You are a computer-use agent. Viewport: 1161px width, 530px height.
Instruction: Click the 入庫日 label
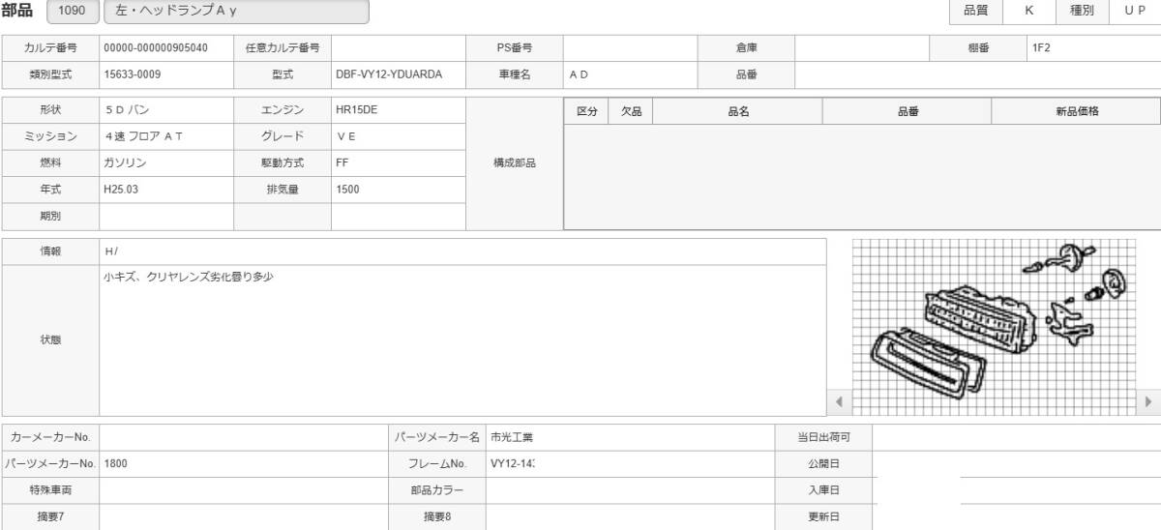(x=824, y=490)
